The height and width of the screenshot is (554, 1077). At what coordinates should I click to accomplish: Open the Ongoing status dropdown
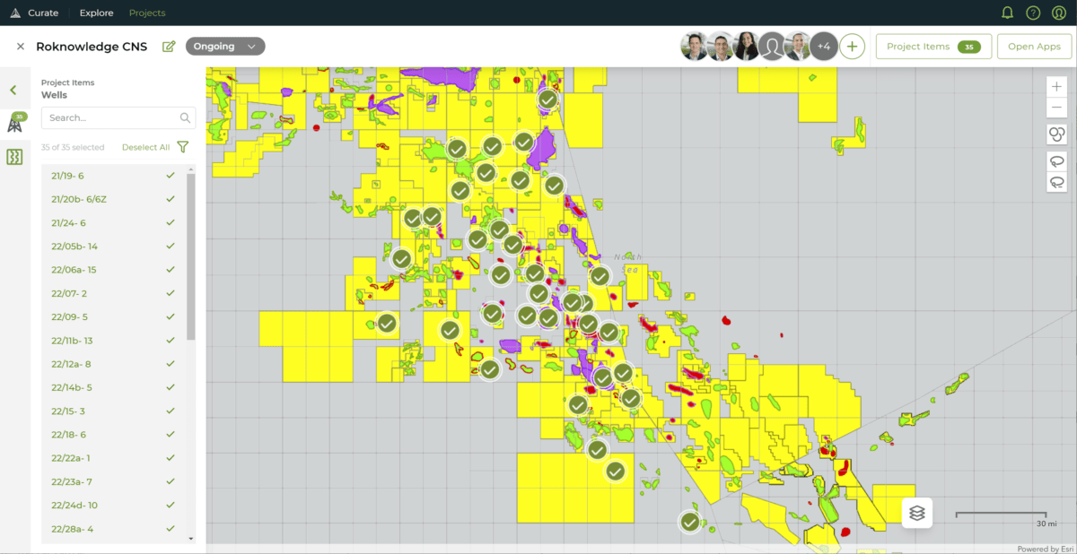[x=225, y=47]
